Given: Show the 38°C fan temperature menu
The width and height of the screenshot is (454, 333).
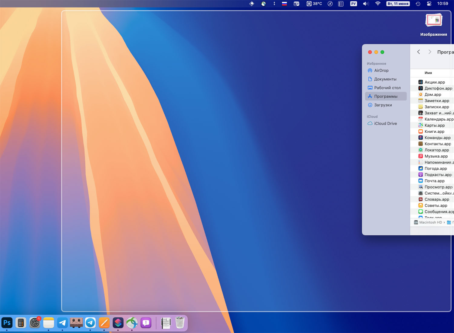Looking at the screenshot, I should coord(314,4).
